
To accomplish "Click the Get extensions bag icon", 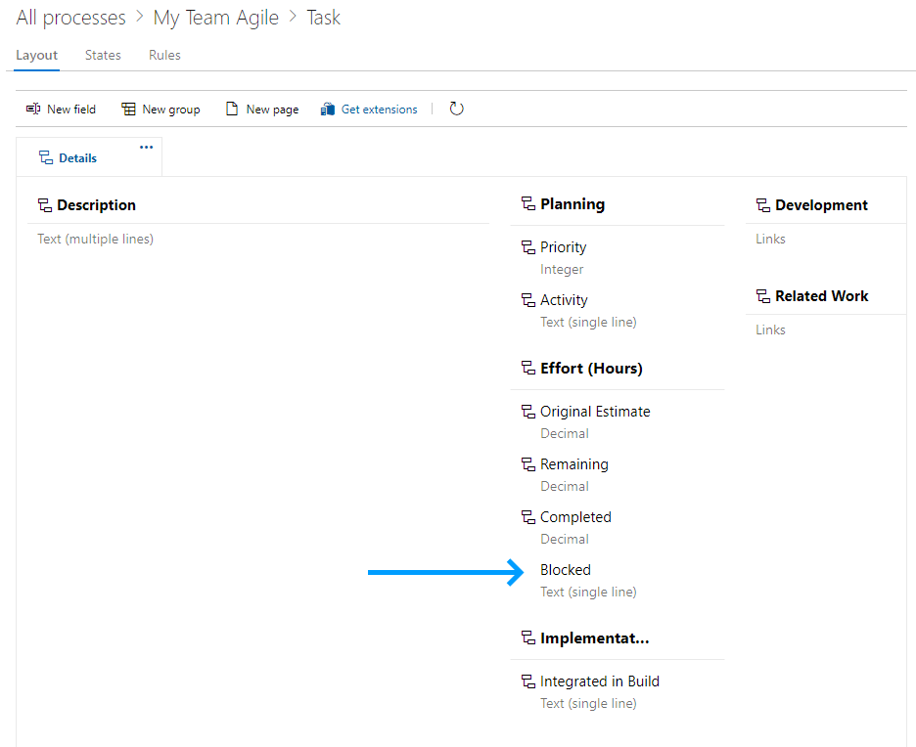I will point(328,110).
